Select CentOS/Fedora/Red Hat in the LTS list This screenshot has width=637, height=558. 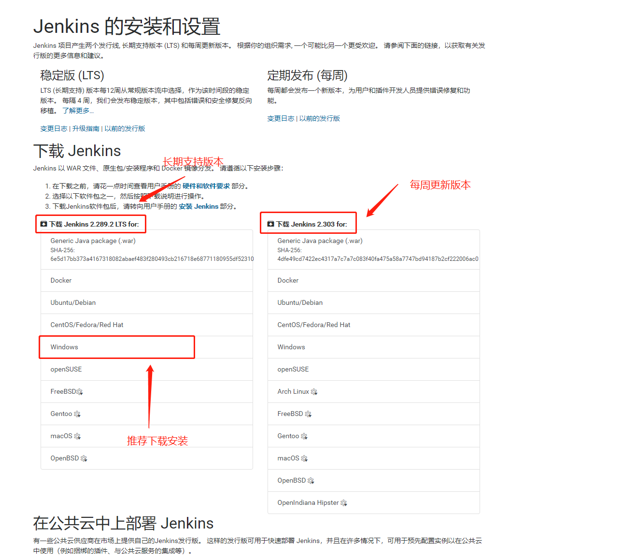point(147,325)
